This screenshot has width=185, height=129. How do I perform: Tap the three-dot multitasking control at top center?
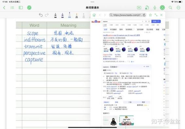pos(92,2)
